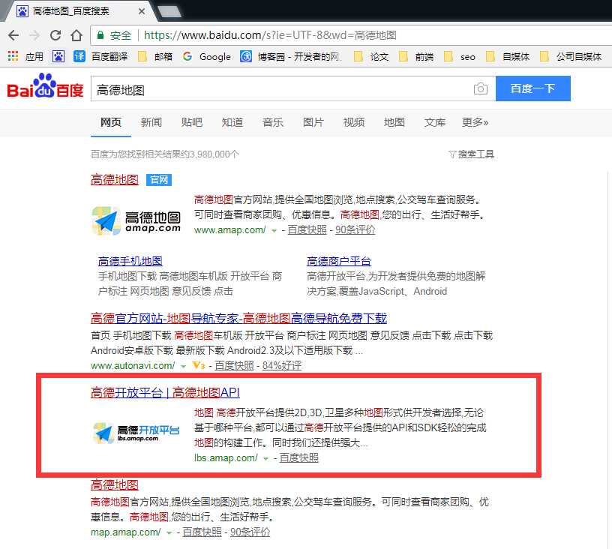
Task: Open the 84%好评 rating link
Action: [x=282, y=365]
